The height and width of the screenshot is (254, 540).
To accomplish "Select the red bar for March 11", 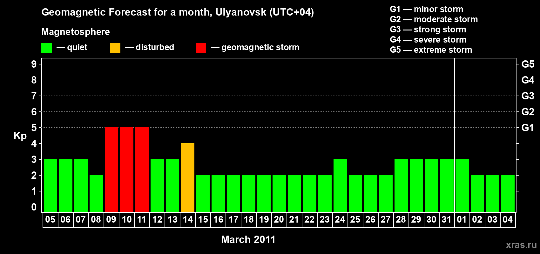I will click(x=142, y=170).
